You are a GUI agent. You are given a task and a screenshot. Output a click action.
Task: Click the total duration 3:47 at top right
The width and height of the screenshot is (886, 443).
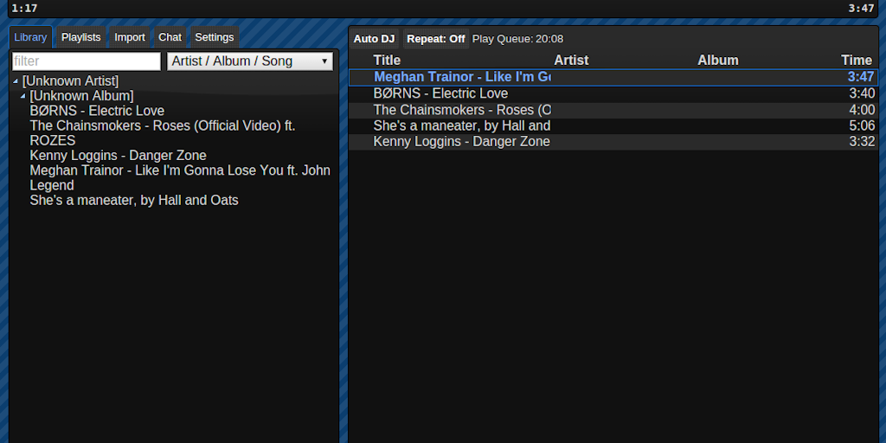coord(861,9)
